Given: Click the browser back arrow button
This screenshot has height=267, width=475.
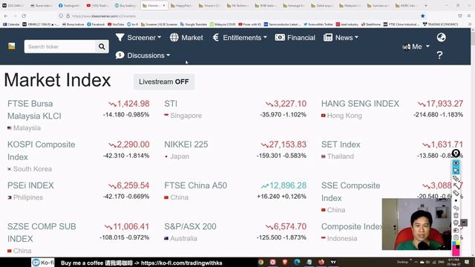Looking at the screenshot, I should pos(7,16).
